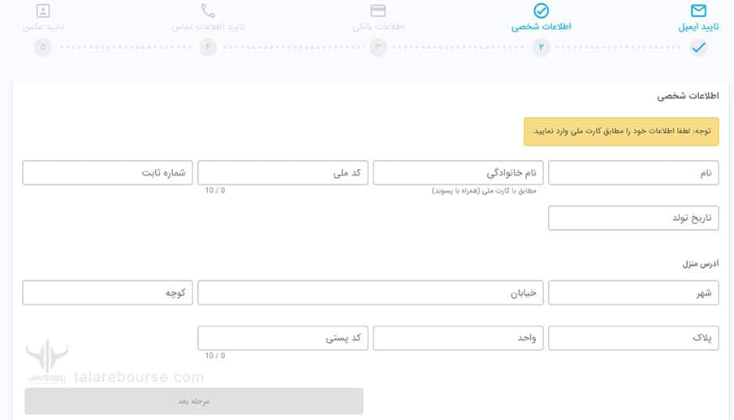Click the 10 / 0 counter under کد پستی
The image size is (734, 420).
click(x=215, y=356)
